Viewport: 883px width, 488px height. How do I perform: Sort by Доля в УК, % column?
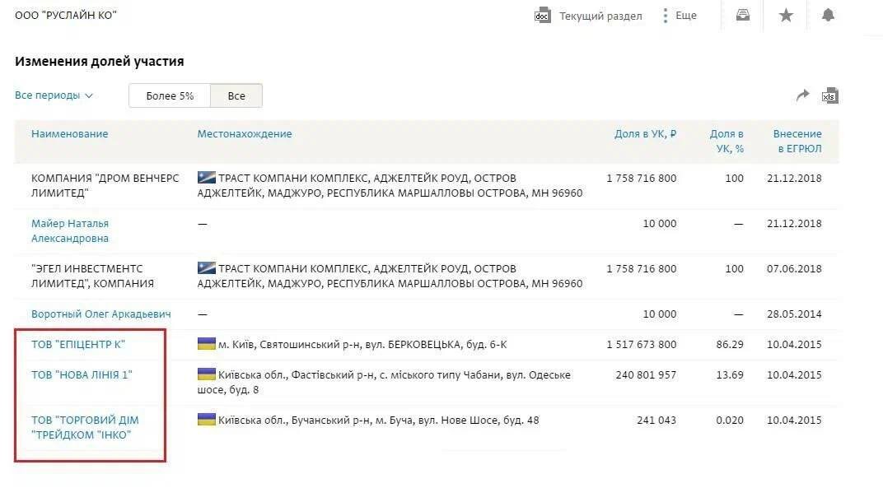tap(726, 142)
